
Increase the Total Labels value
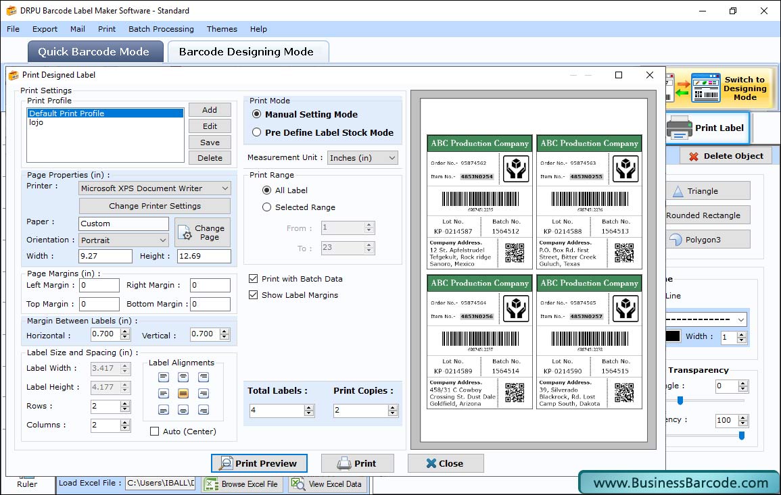point(309,407)
